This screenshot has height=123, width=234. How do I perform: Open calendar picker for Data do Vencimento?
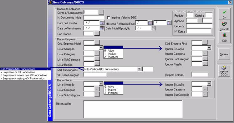point(102,28)
